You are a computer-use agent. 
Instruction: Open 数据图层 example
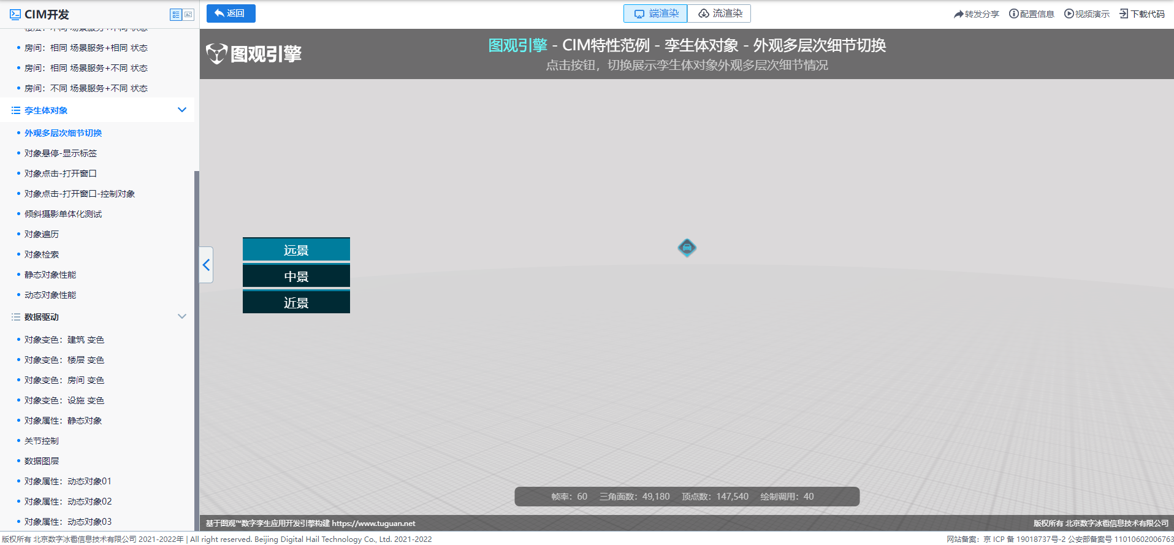tap(42, 461)
